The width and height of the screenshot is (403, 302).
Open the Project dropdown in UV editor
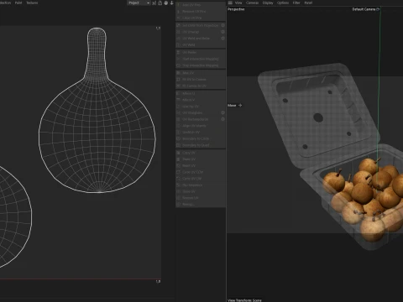tap(139, 3)
